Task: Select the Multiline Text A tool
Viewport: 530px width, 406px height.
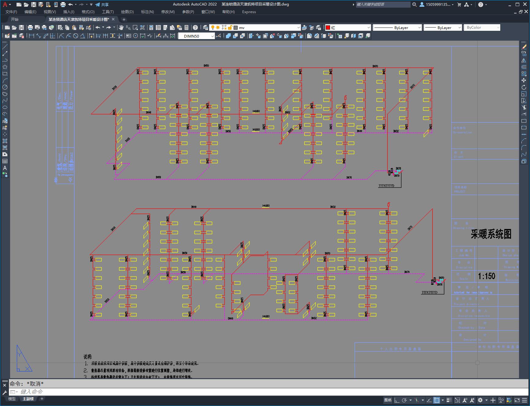Action: 5,168
